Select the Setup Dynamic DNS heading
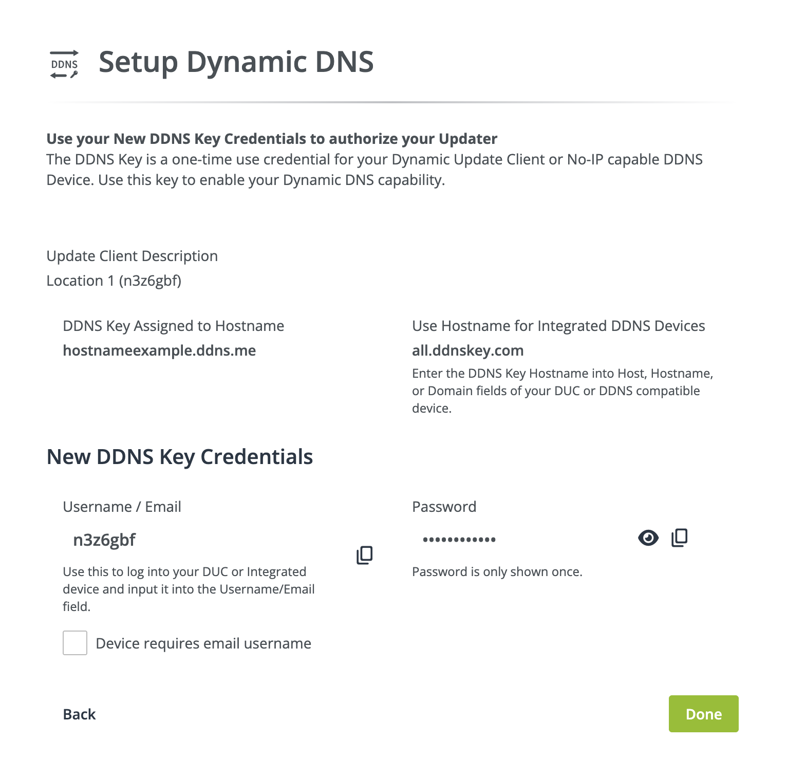787x777 pixels. (x=236, y=62)
